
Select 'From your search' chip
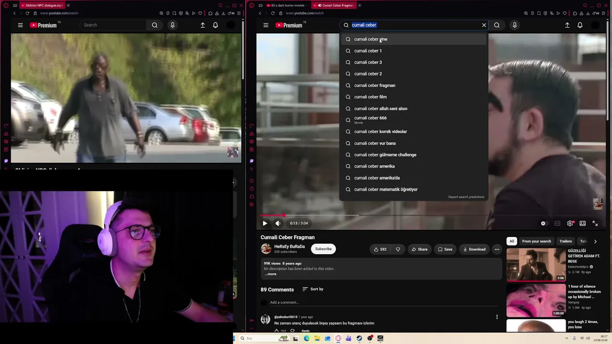point(536,241)
